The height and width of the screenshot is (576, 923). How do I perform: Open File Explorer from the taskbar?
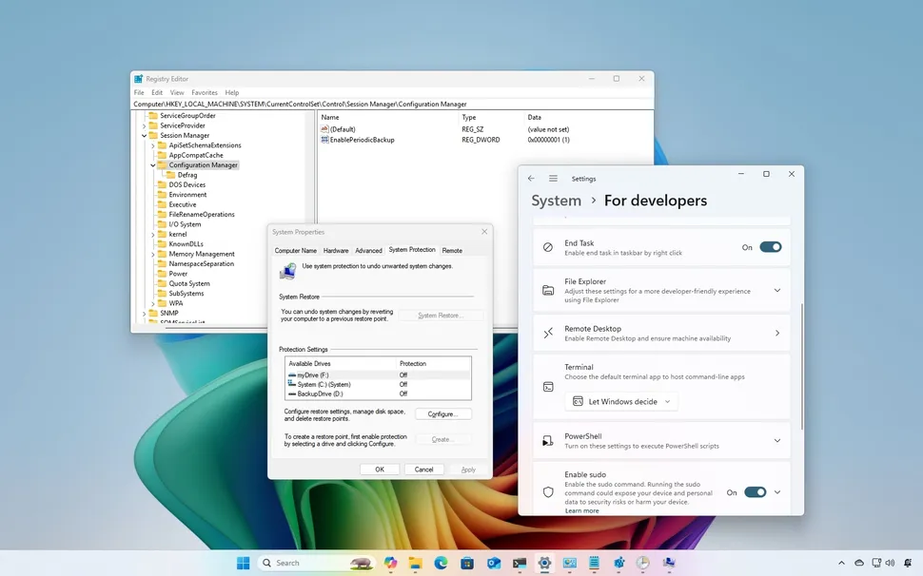pyautogui.click(x=416, y=563)
